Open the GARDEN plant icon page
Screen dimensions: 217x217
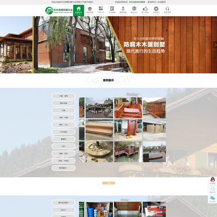click(123, 10)
